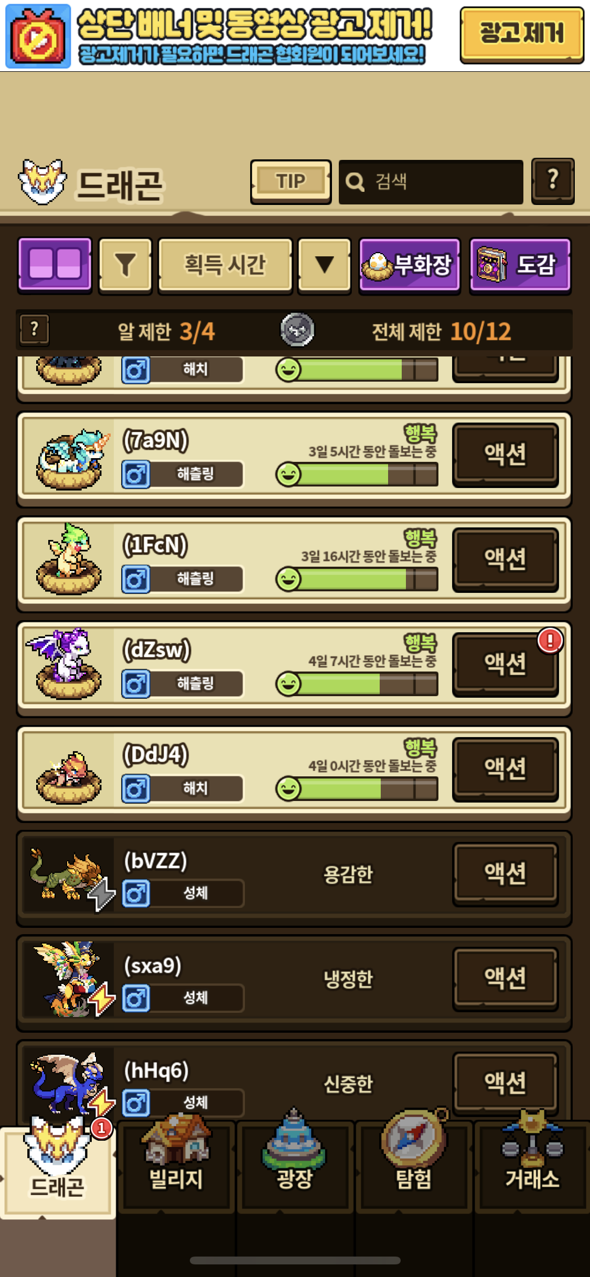The height and width of the screenshot is (1277, 590).
Task: Tap the male gender icon for sxa9
Action: point(136,998)
